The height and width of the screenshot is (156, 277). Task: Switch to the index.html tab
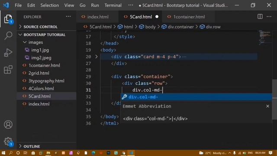pyautogui.click(x=97, y=17)
